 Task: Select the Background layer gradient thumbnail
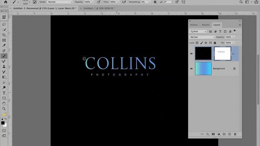[203, 69]
